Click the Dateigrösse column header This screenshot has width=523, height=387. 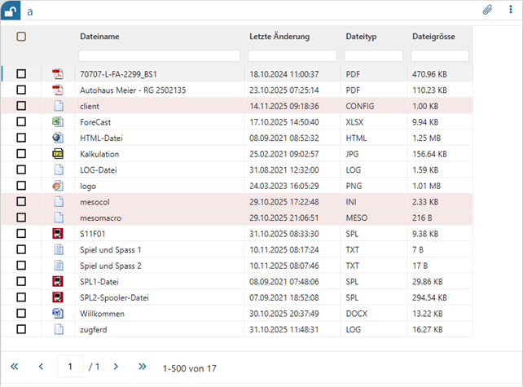[433, 37]
